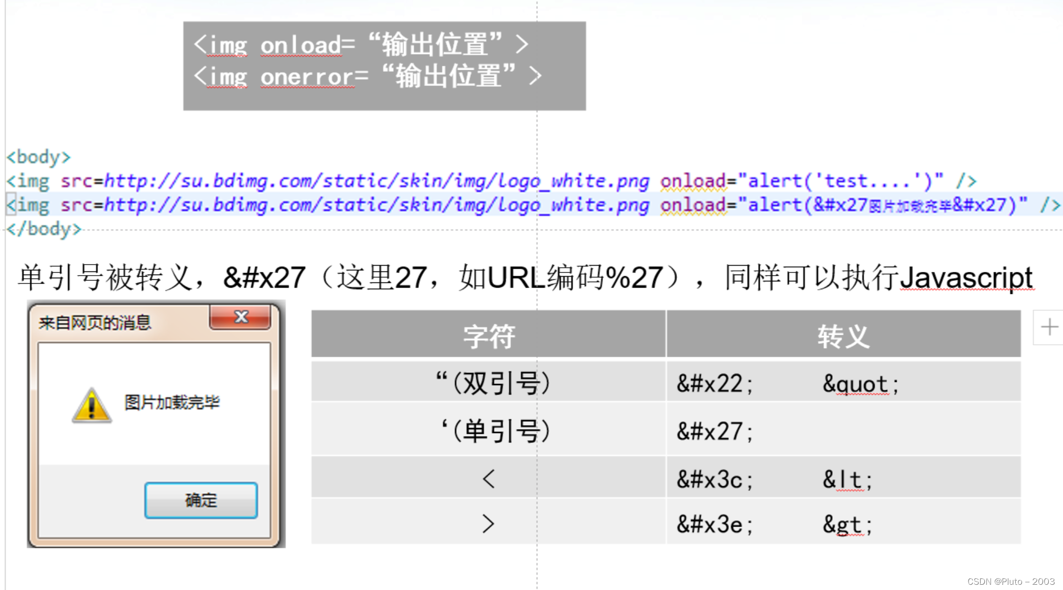
Task: Click the CSDN @Pluto - 2003 watermark text
Action: (1011, 582)
